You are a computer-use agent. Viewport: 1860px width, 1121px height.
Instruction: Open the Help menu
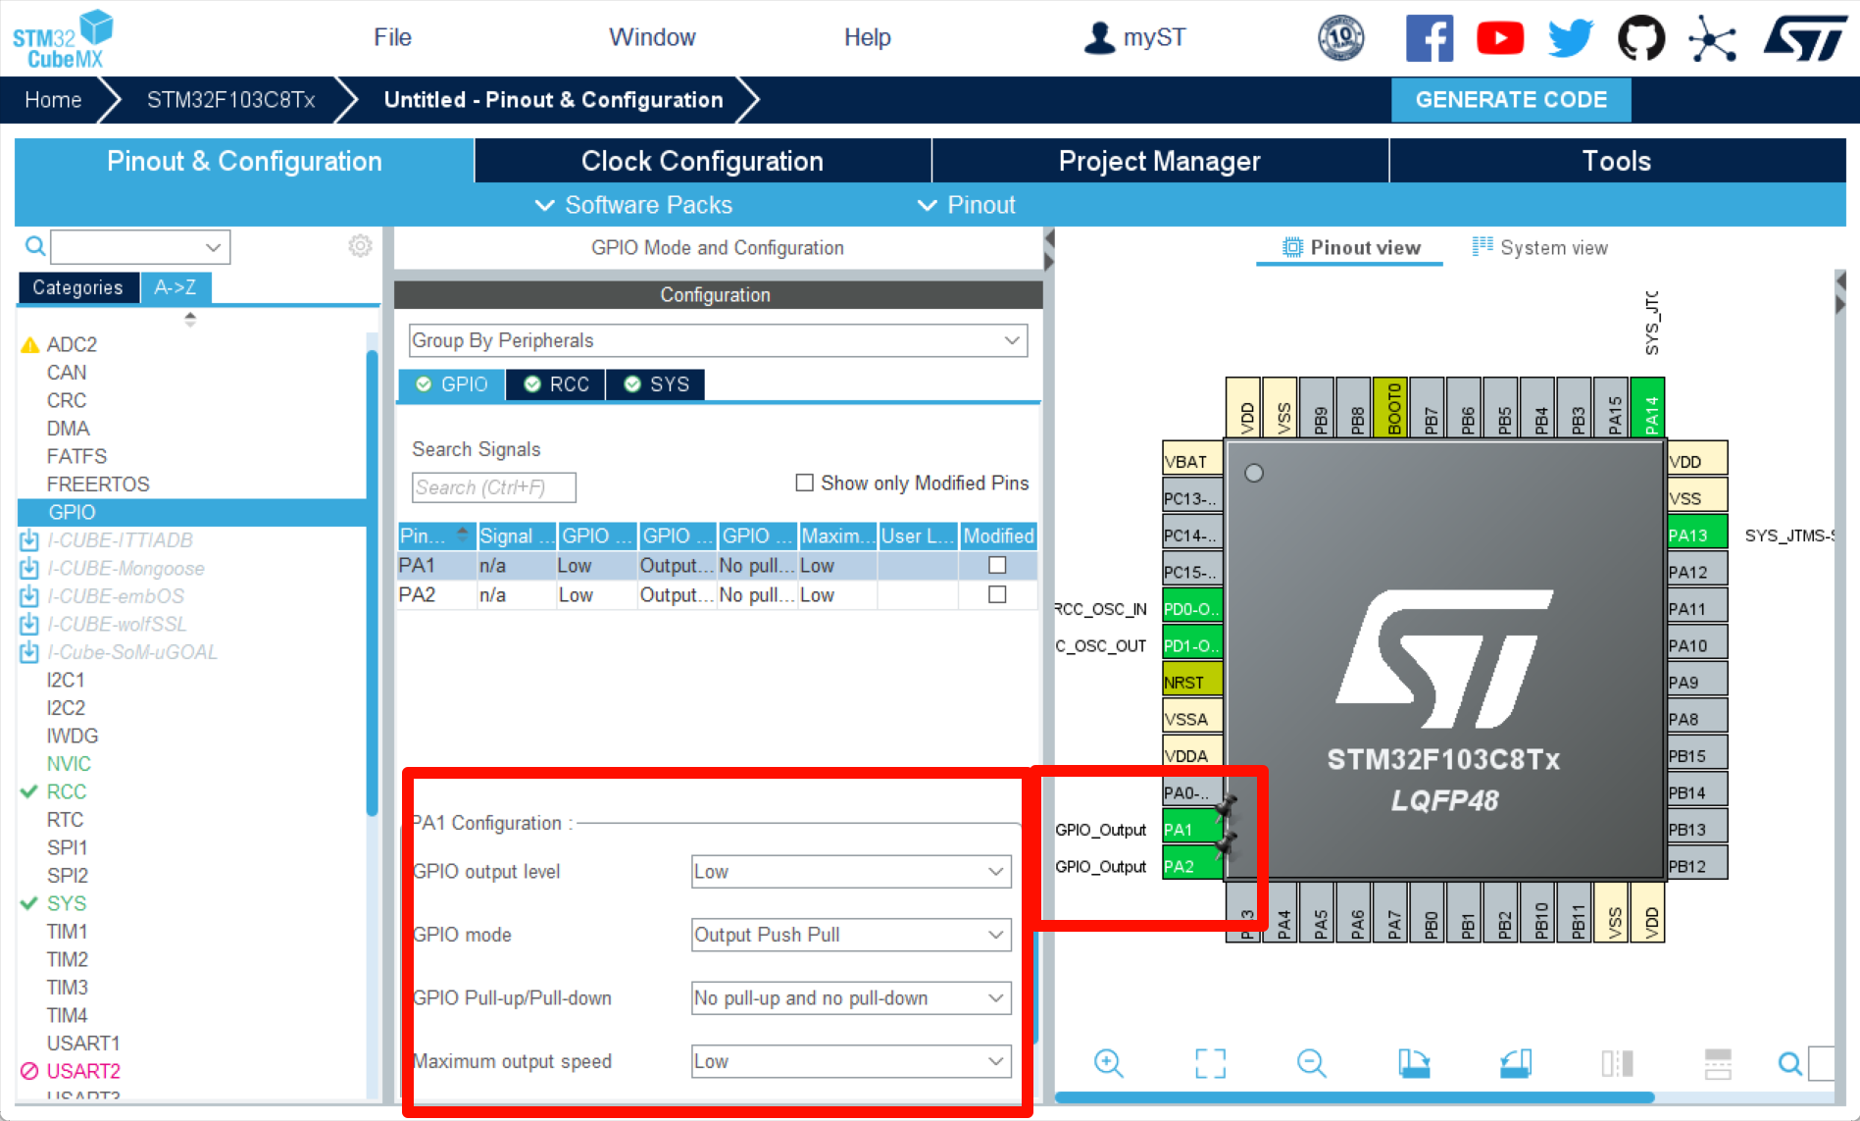coord(868,37)
